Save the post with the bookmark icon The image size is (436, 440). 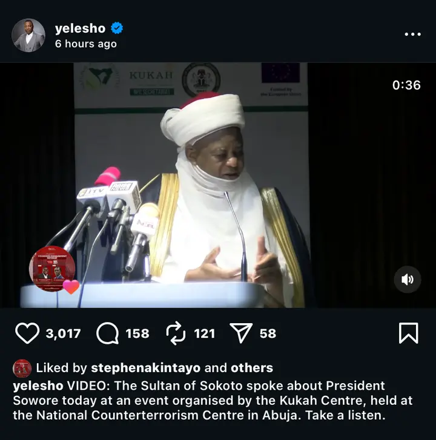coord(409,333)
